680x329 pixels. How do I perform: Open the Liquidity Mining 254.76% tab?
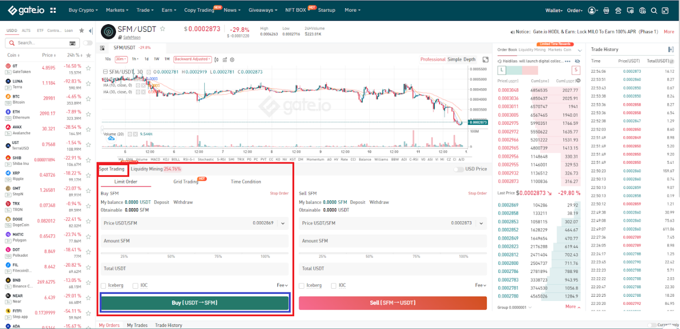pos(156,169)
